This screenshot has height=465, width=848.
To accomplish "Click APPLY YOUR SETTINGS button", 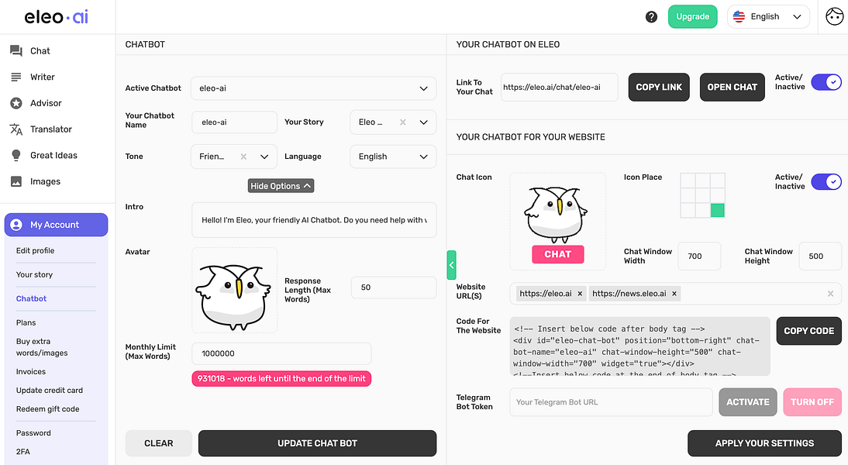I will click(764, 443).
